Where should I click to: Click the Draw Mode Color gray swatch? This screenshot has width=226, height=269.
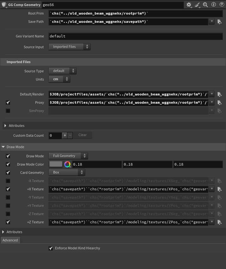[56, 164]
